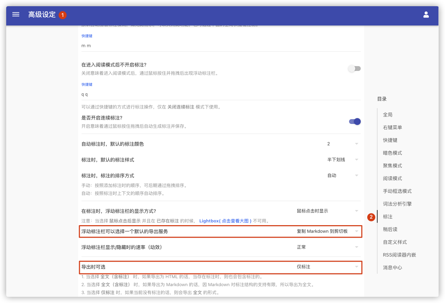Image resolution: width=445 pixels, height=303 pixels.
Task: Click the 浮动标注栏显示/隐藏时的速率（动效） label
Action: pyautogui.click(x=122, y=247)
